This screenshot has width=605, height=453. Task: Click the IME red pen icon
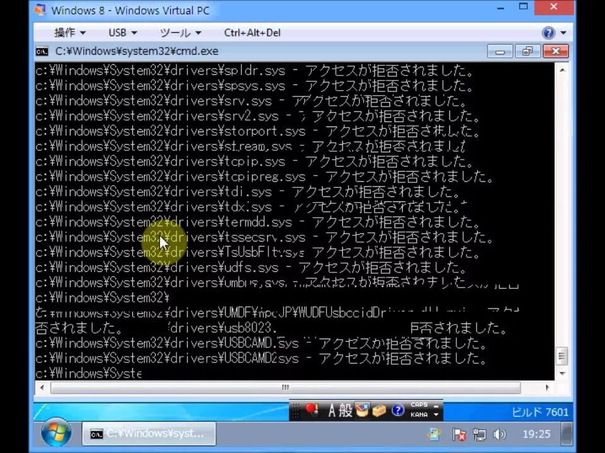pos(312,410)
